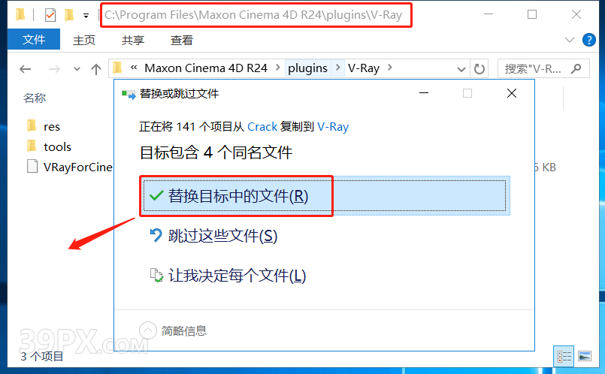Click the search V-Ray input field
This screenshot has height=374, width=605.
(x=536, y=68)
